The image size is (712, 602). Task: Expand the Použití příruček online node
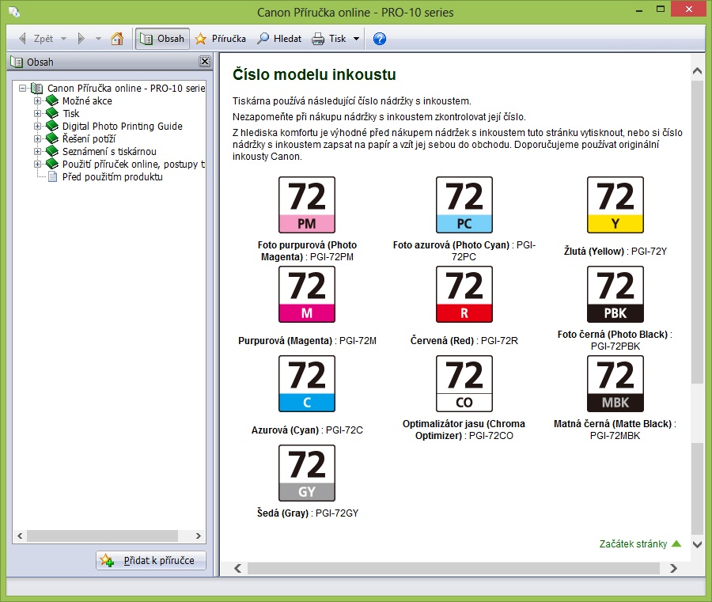pyautogui.click(x=37, y=164)
